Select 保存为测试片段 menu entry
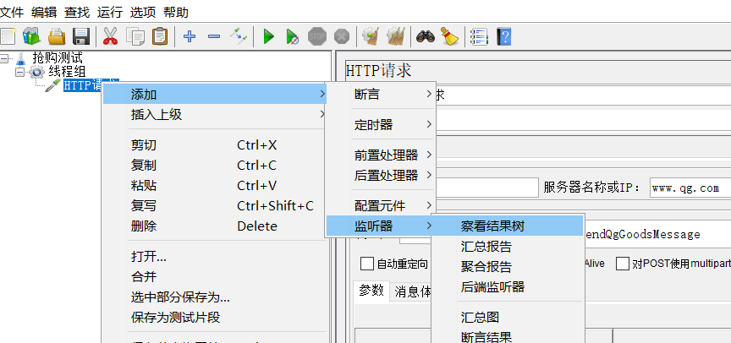Screen dimensions: 731x343 click(214, 318)
